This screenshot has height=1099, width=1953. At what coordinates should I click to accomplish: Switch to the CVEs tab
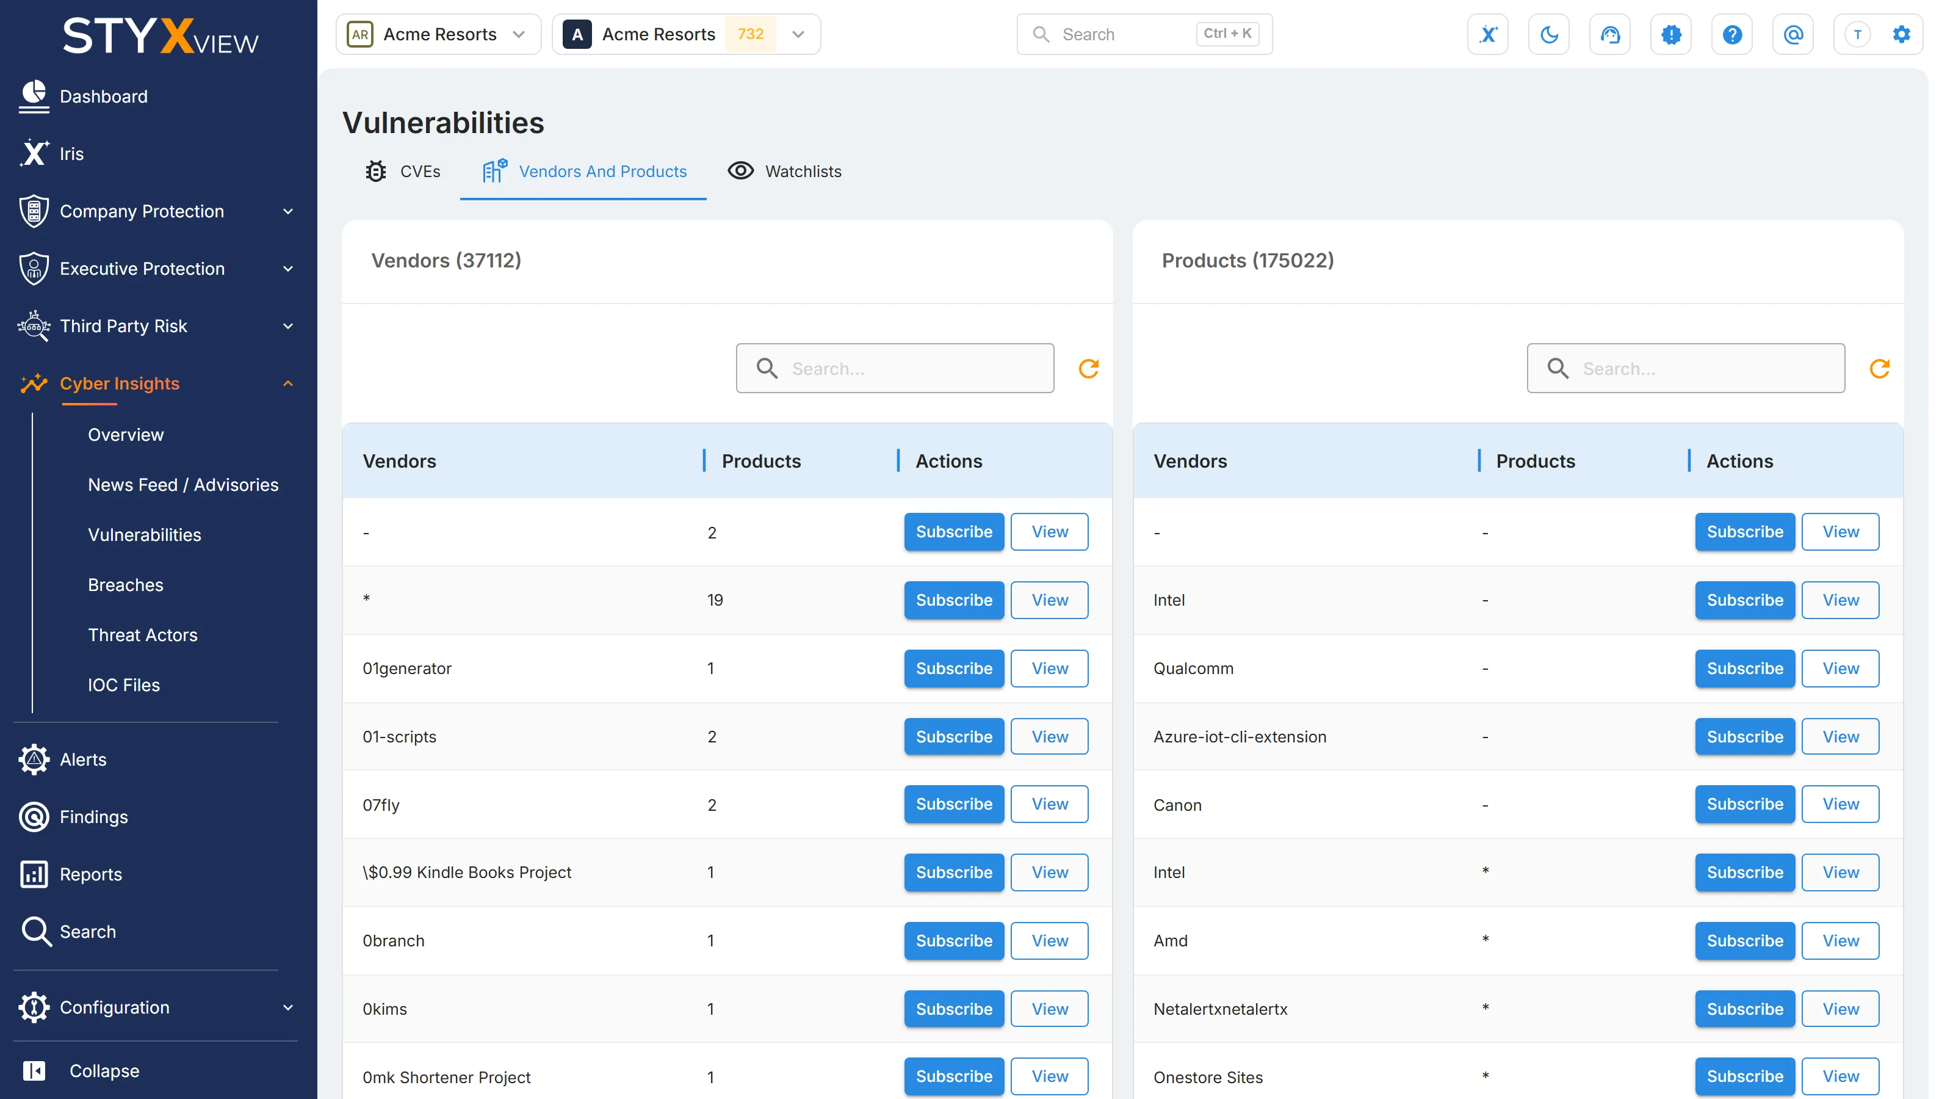click(403, 172)
